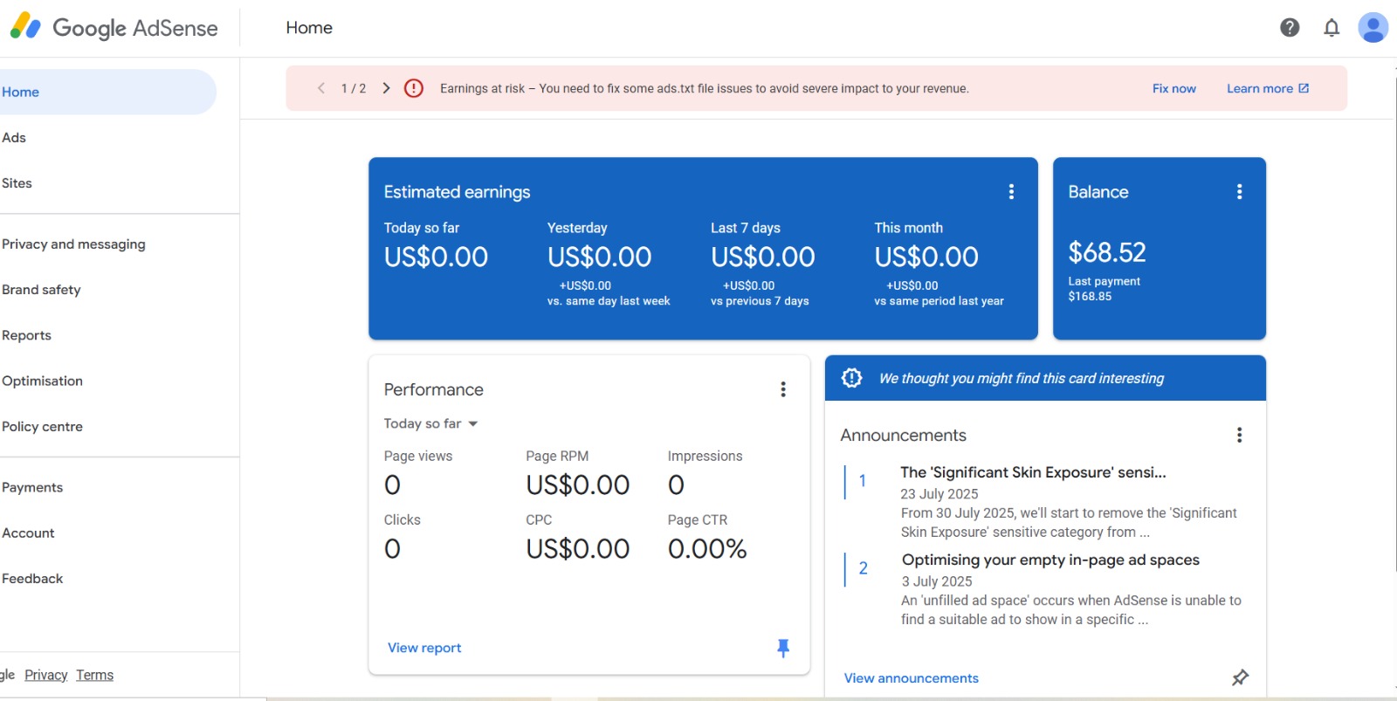Click View report link
This screenshot has width=1397, height=701.
click(x=424, y=648)
